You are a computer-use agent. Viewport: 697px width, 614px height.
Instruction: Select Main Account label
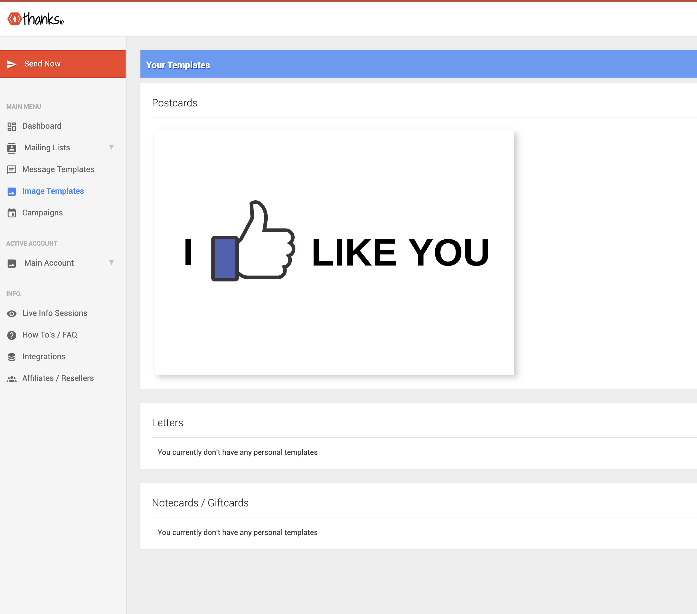[x=49, y=263]
